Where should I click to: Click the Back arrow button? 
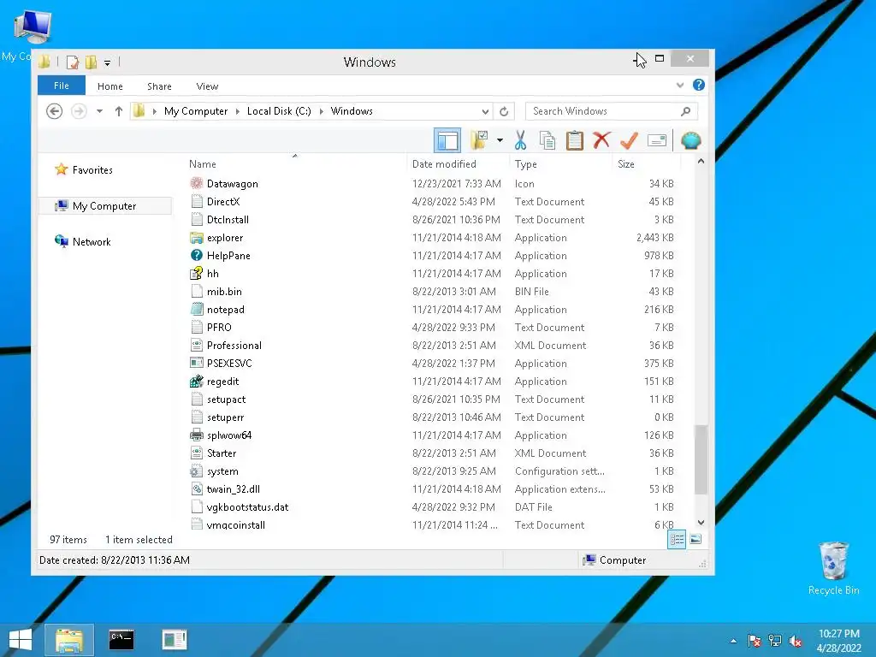tap(54, 111)
